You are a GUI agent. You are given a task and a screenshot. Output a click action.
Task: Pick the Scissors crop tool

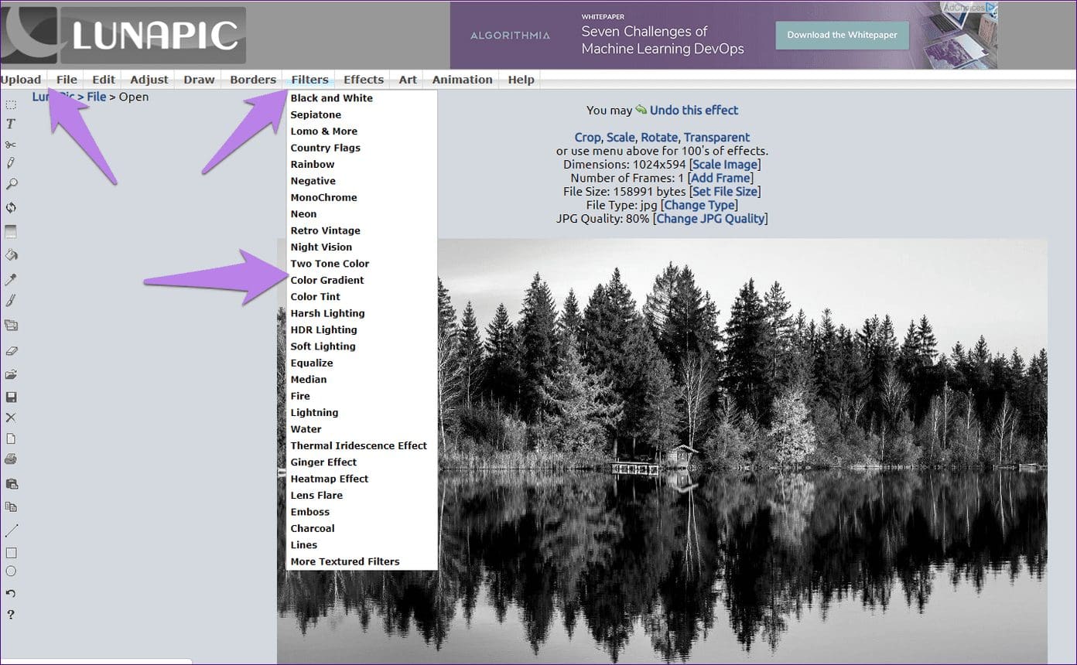click(11, 145)
